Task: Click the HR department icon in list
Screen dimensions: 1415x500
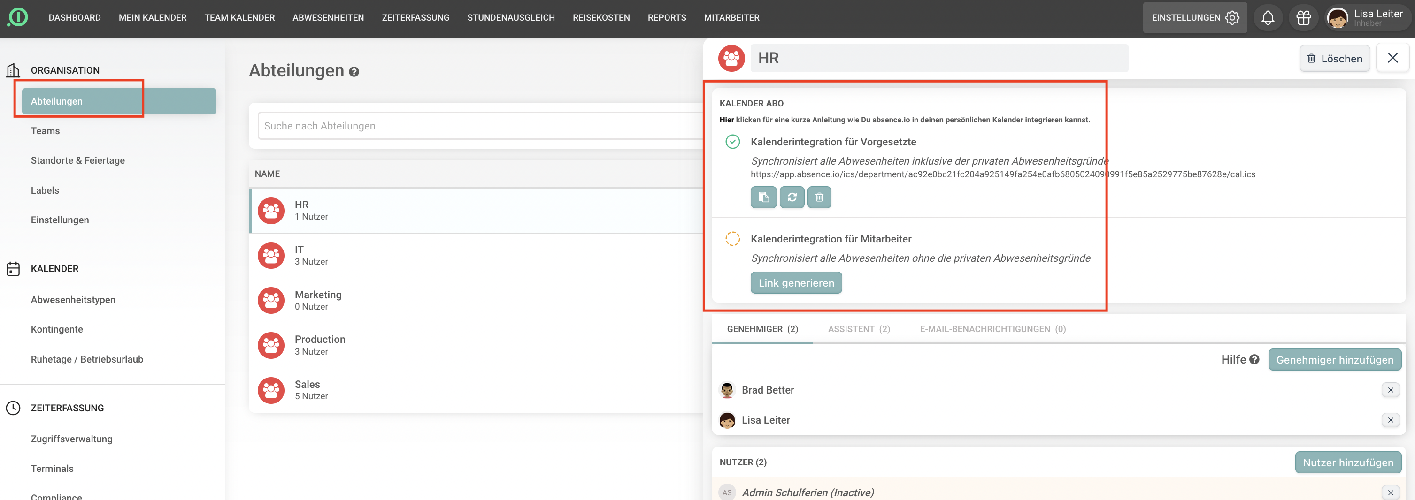Action: click(x=271, y=211)
